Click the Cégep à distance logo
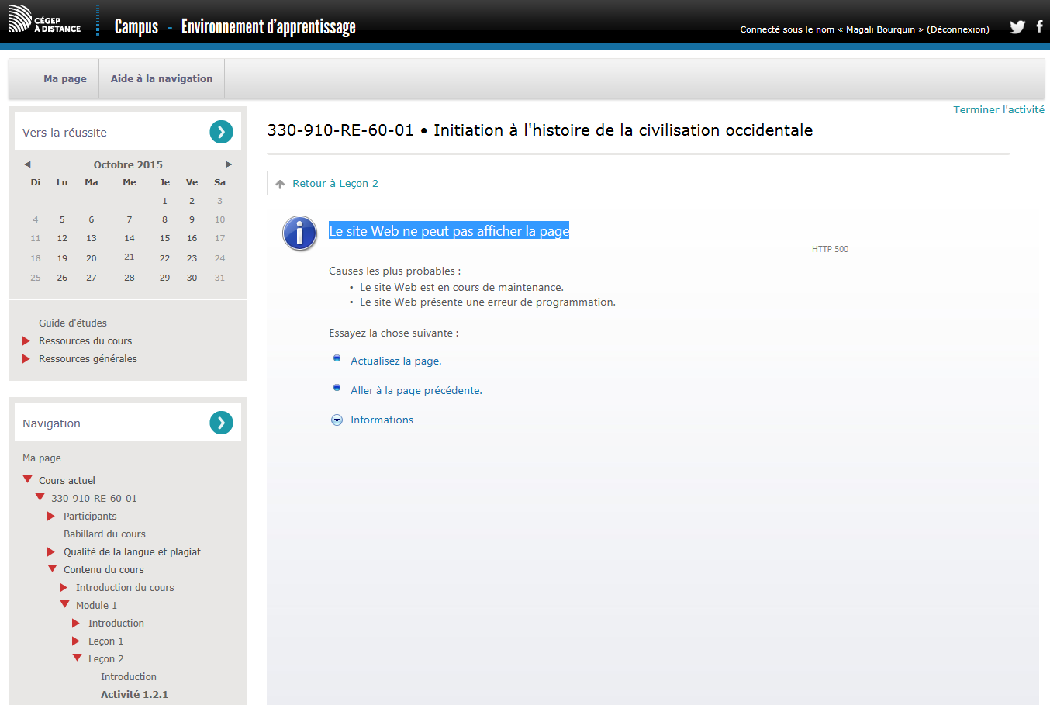 pos(45,19)
